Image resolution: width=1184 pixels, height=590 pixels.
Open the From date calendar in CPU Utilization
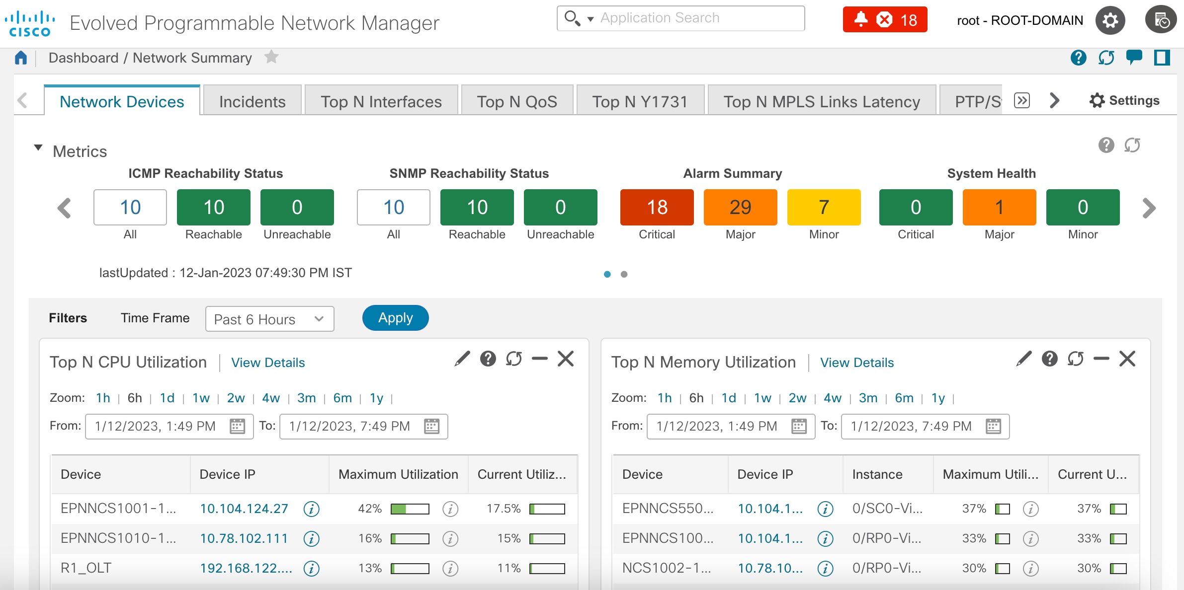pyautogui.click(x=239, y=426)
